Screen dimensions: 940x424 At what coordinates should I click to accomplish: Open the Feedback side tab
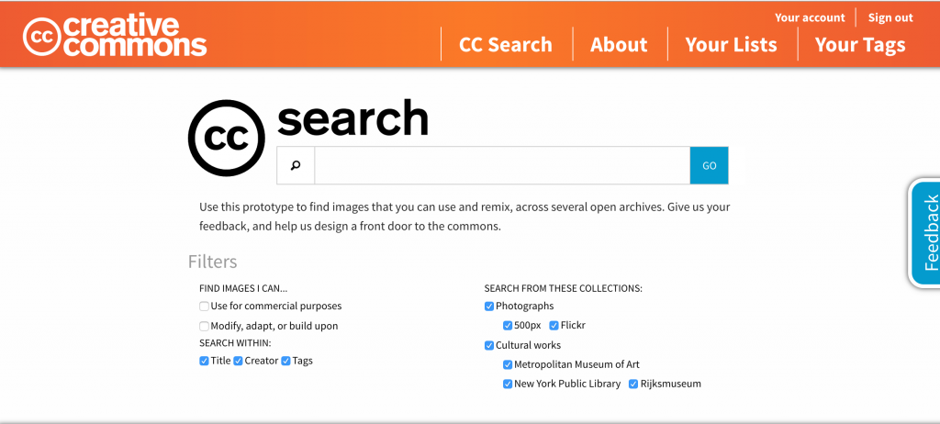pos(925,233)
